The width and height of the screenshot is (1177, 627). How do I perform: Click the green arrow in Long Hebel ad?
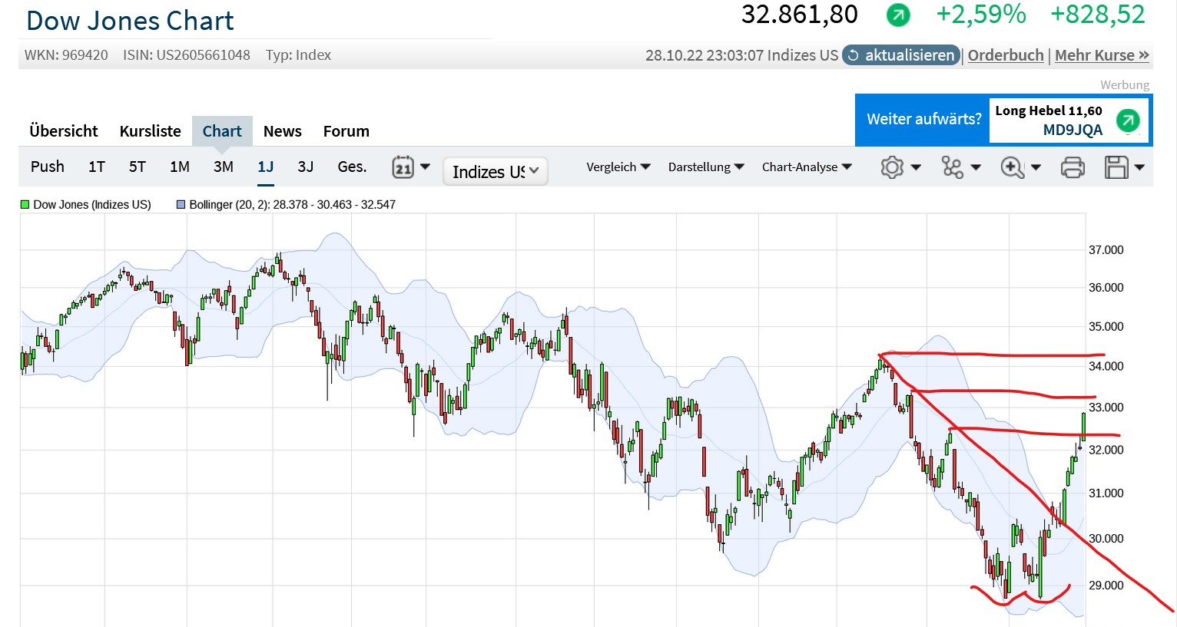(x=1127, y=120)
